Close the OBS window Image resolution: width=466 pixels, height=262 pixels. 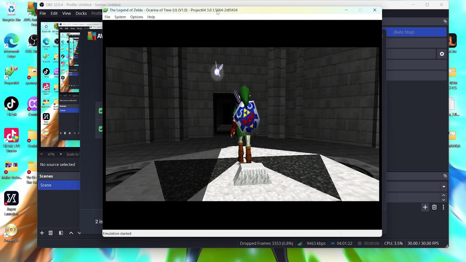441,5
